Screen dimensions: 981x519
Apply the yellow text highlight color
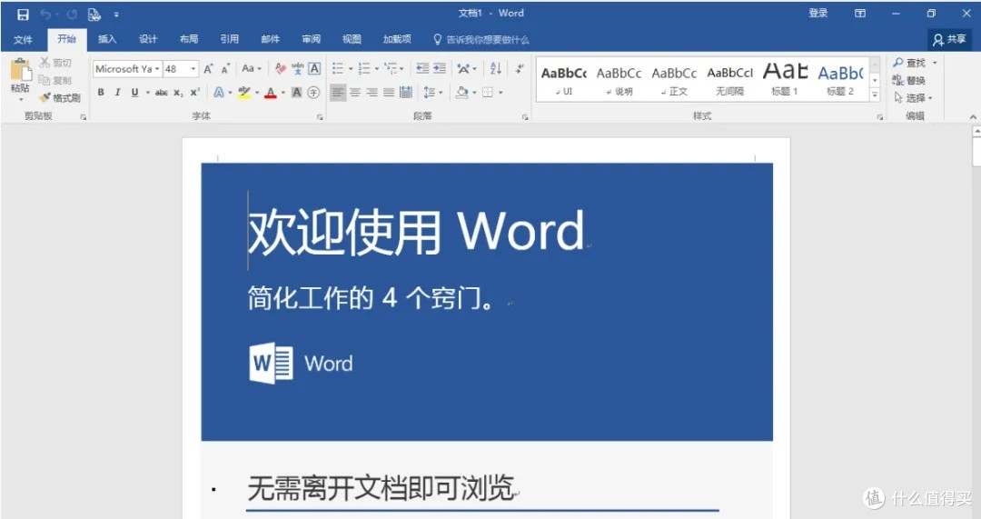pyautogui.click(x=244, y=93)
